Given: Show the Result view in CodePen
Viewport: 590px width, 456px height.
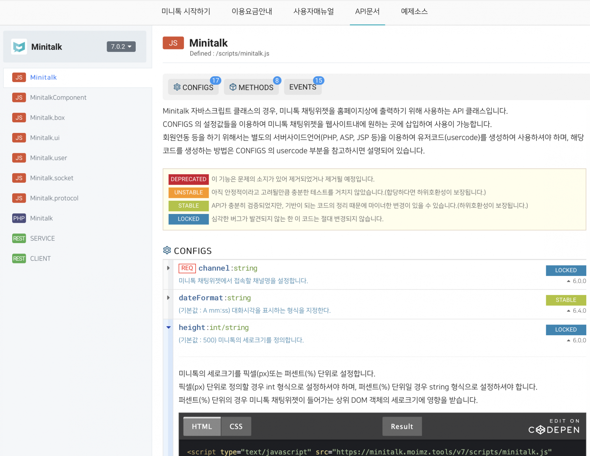Looking at the screenshot, I should point(402,427).
